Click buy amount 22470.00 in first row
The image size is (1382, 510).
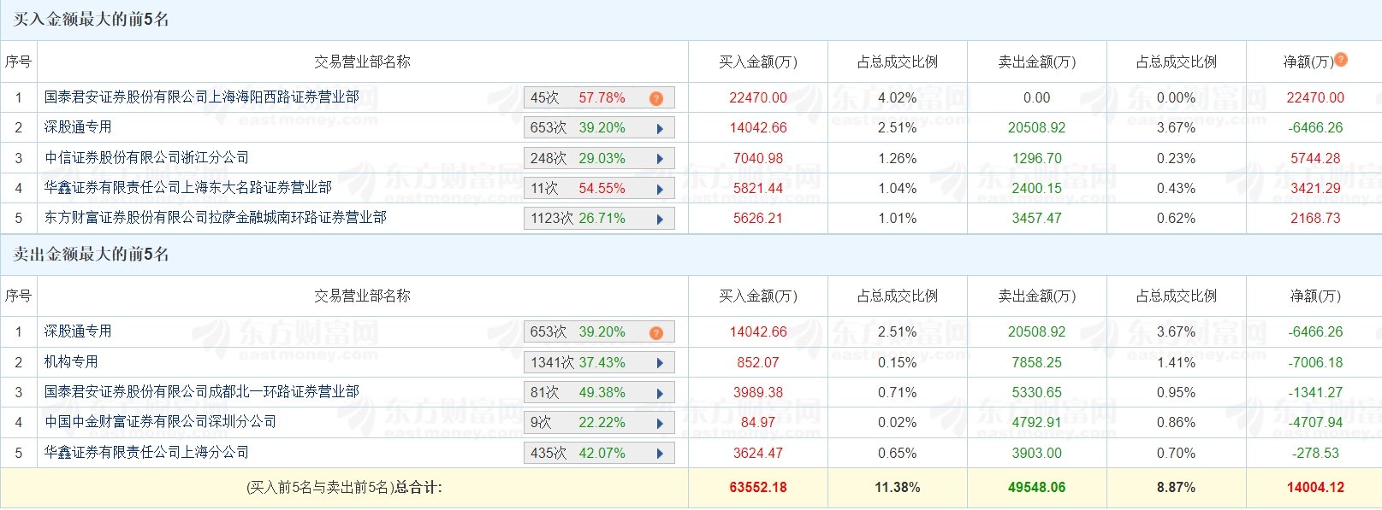pos(758,97)
